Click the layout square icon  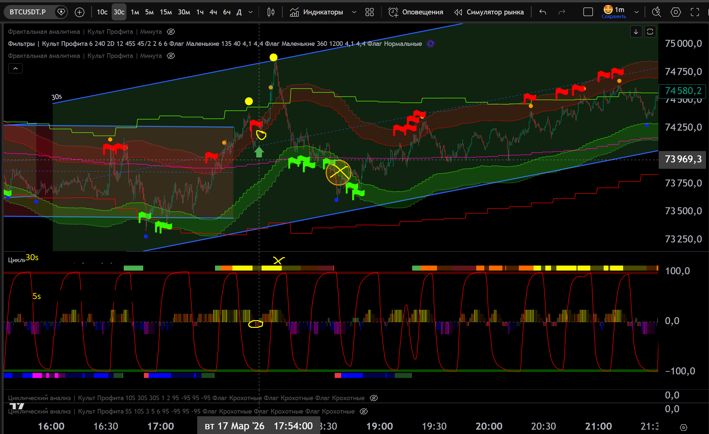[x=588, y=12]
